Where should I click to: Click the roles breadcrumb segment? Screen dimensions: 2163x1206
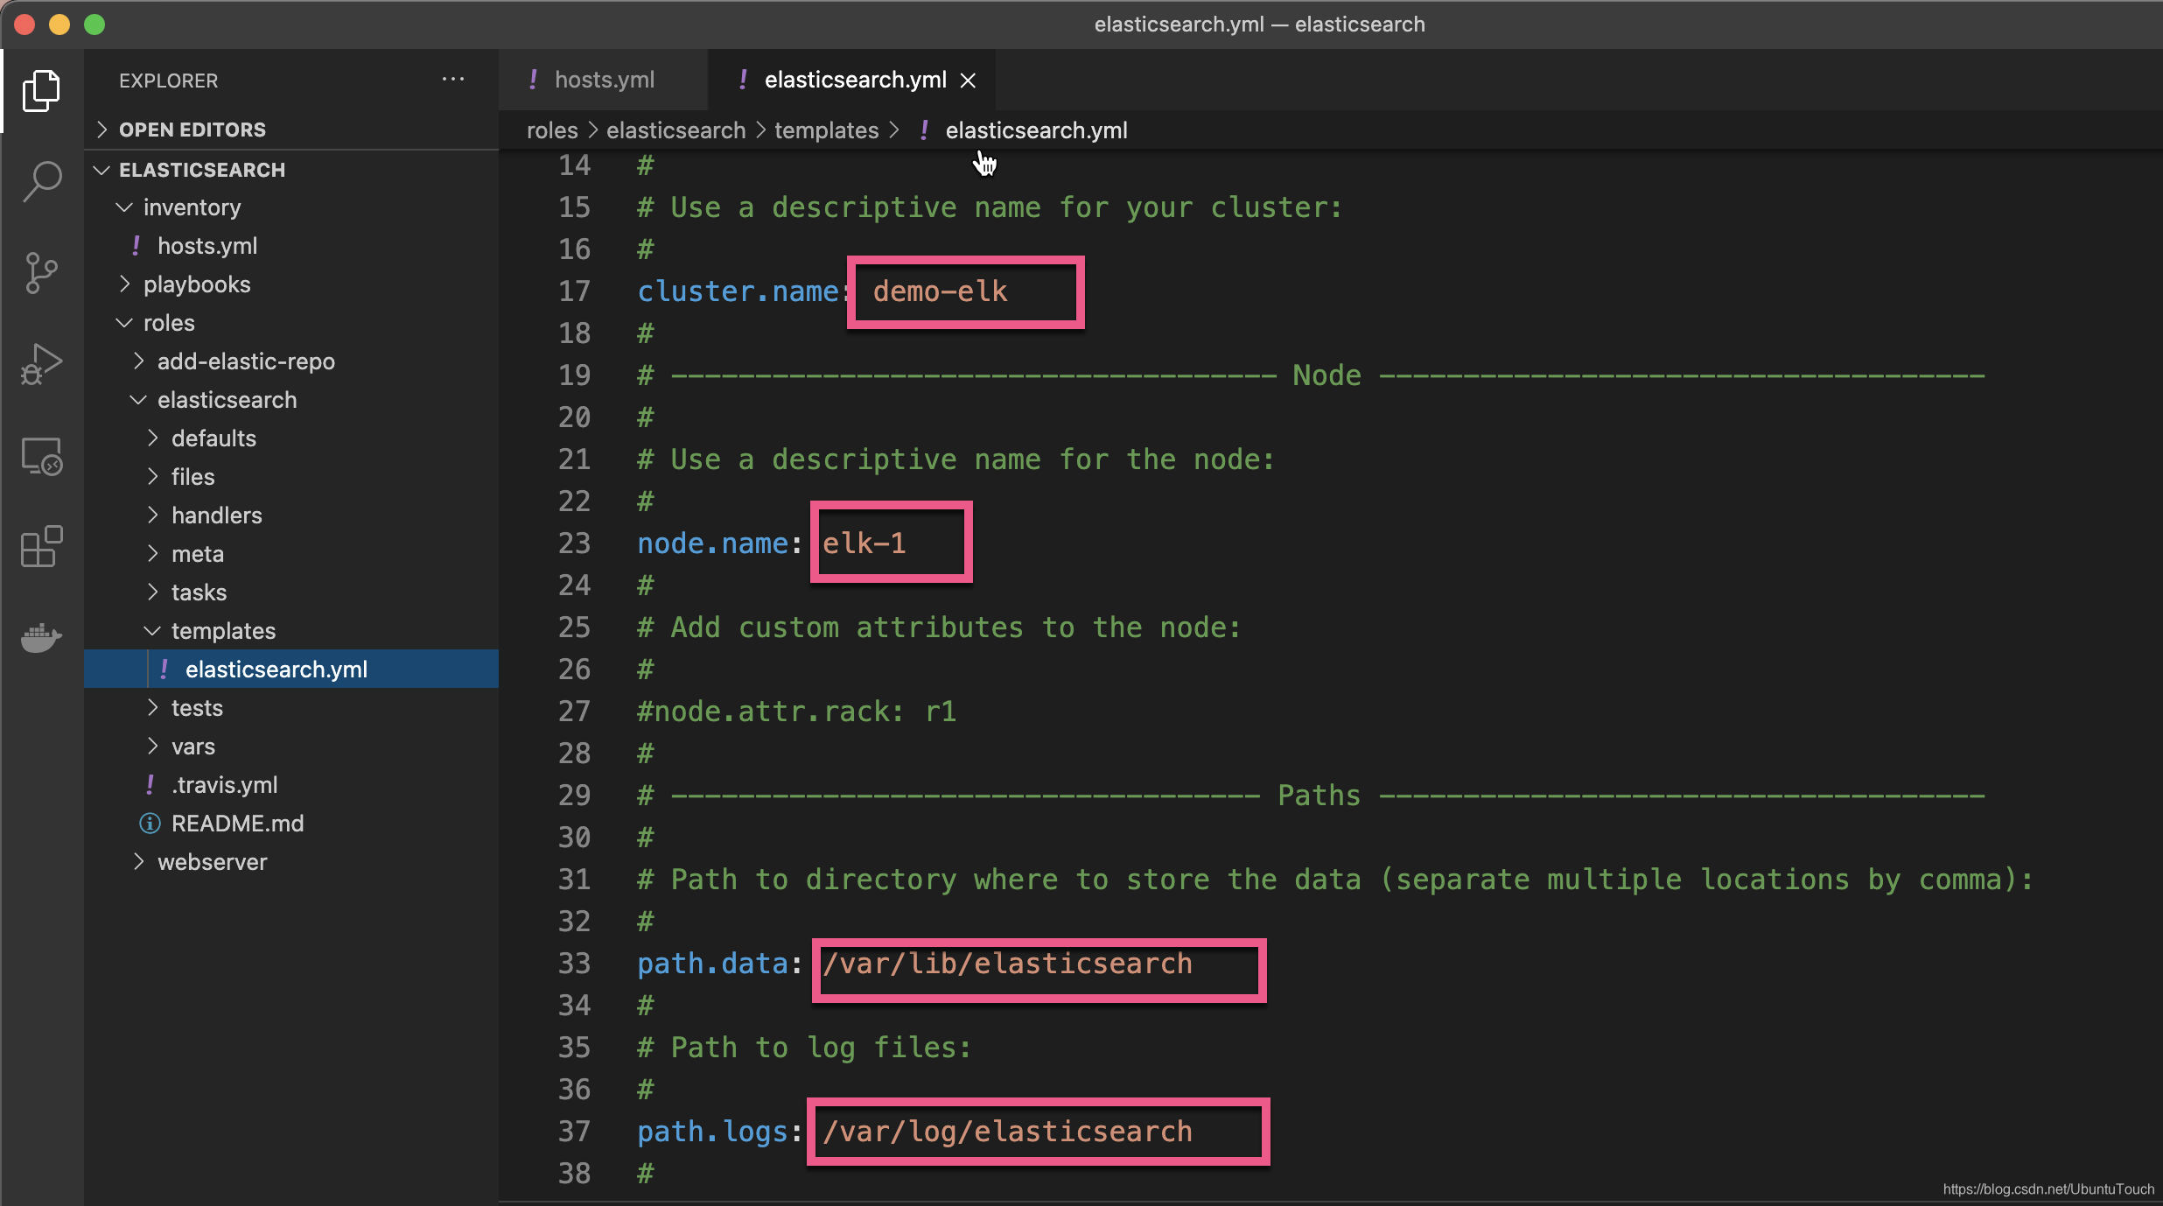point(551,130)
